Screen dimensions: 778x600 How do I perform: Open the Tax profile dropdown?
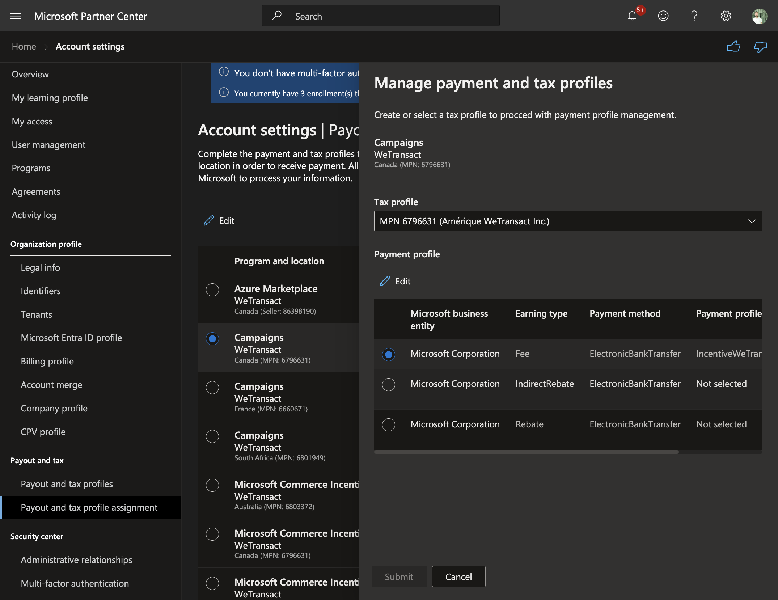pos(568,221)
